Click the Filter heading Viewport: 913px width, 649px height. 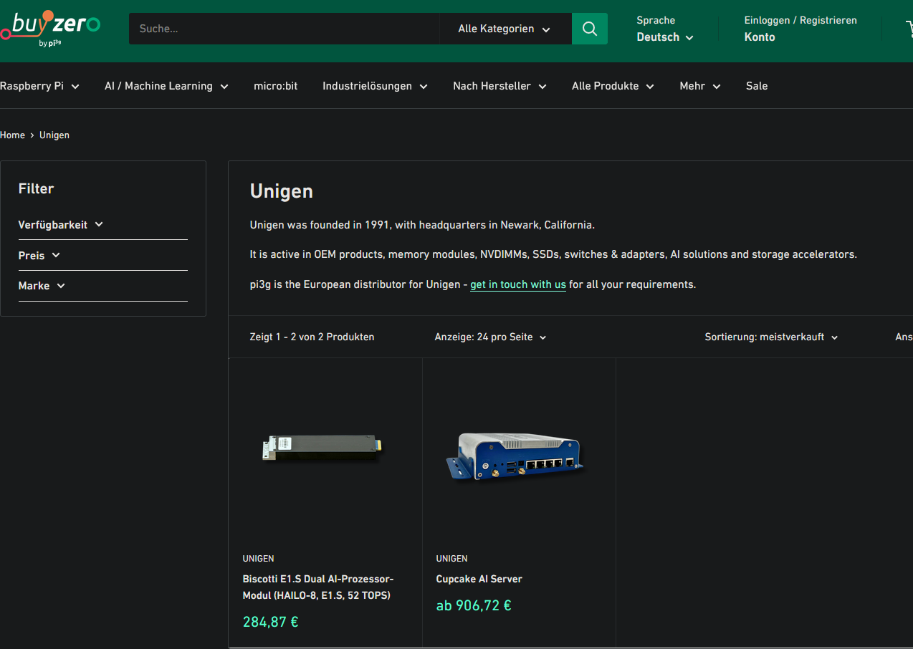pos(36,188)
